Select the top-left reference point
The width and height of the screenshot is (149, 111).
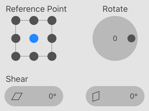pyautogui.click(x=16, y=20)
